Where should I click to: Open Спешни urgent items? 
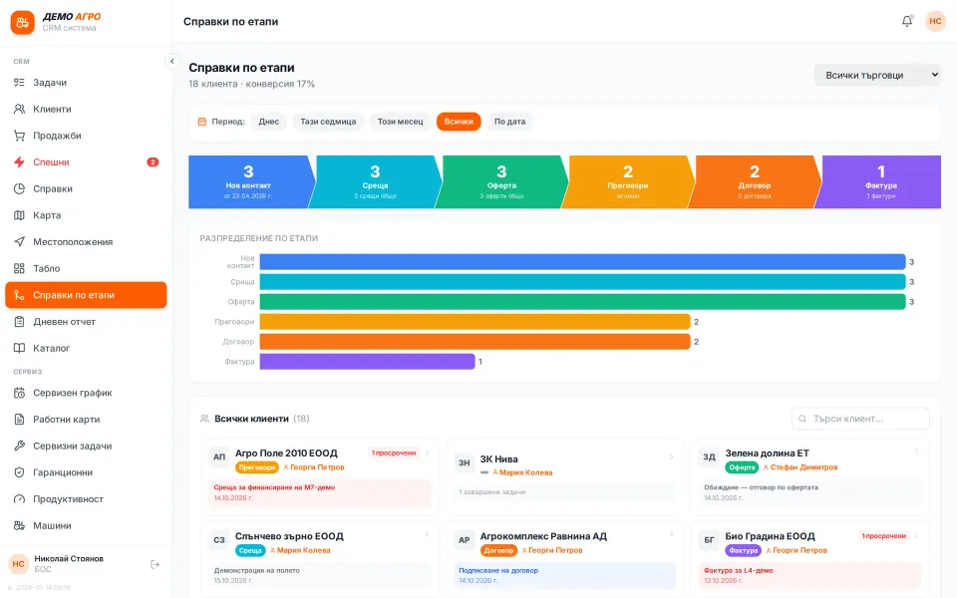click(86, 162)
